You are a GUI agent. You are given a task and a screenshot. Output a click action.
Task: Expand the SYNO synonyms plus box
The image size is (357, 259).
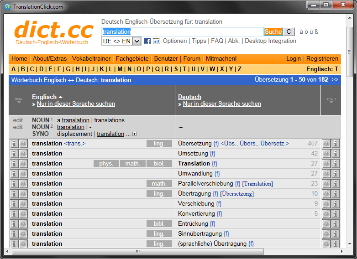[x=135, y=134]
